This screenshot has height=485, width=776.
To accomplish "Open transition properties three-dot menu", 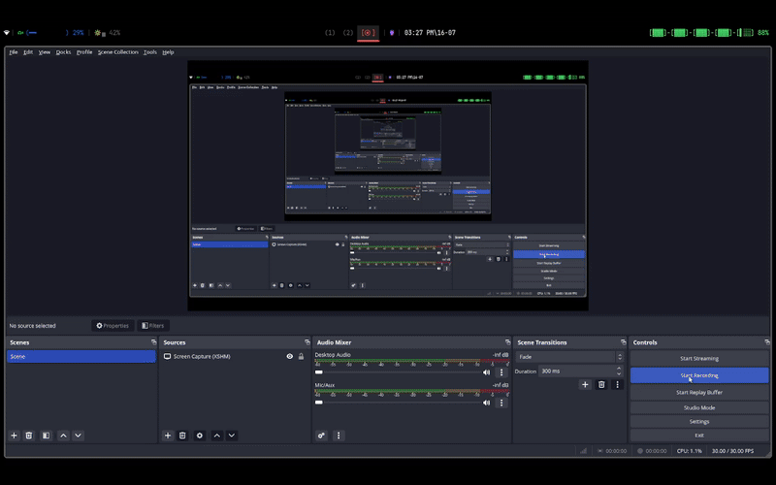I will 617,384.
